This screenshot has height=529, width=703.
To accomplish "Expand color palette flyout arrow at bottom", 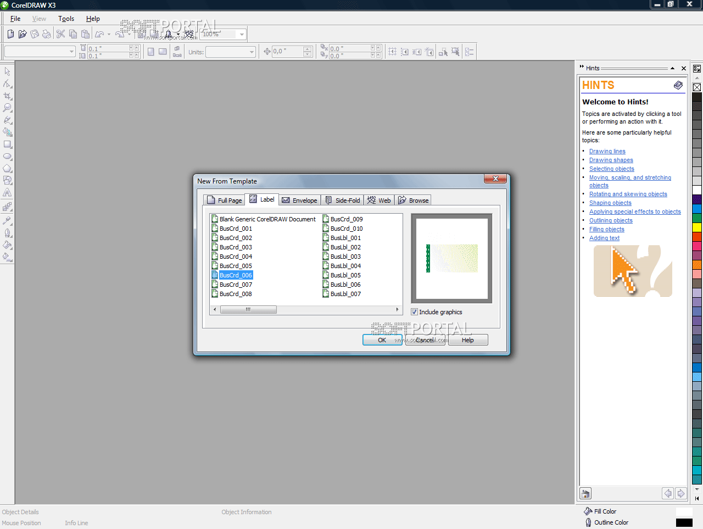I will 697,499.
